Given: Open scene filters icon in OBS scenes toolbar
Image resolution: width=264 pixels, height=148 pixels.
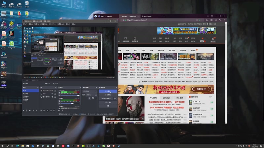Looking at the screenshot, I should pyautogui.click(x=30, y=111).
